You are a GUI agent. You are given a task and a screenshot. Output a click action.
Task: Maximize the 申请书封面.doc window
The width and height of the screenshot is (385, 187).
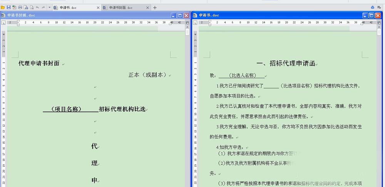pos(180,15)
